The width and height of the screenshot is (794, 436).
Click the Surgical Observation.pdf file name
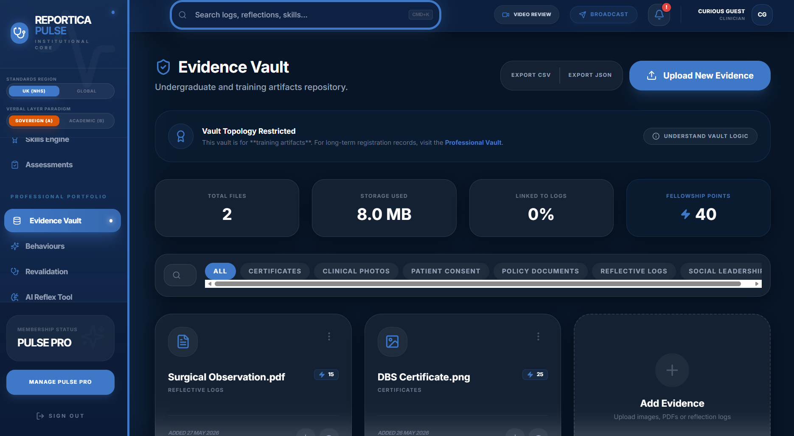[226, 377]
